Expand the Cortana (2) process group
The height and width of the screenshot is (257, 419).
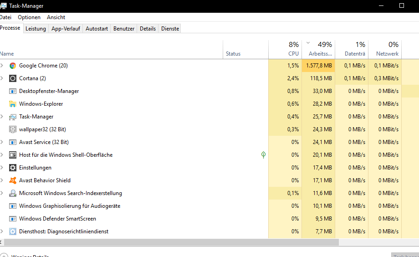(2, 78)
